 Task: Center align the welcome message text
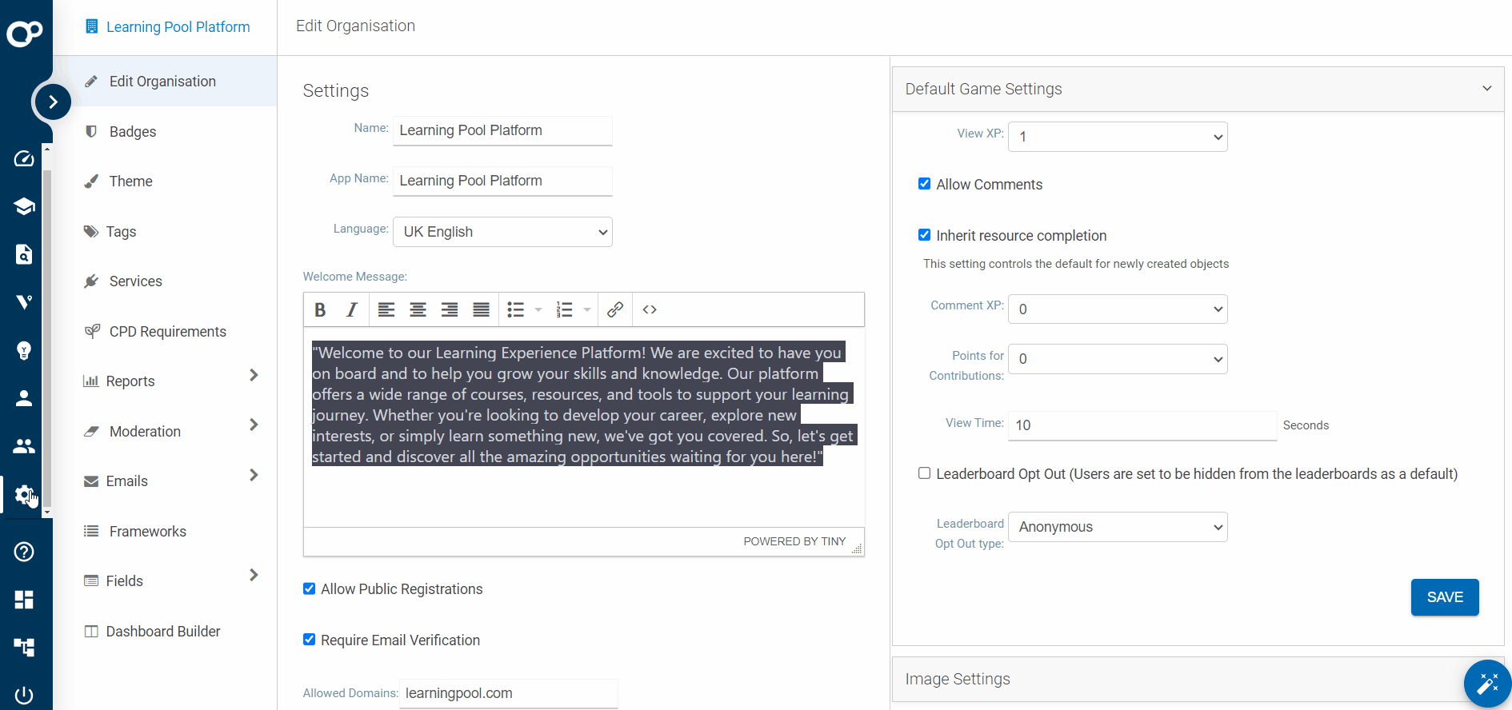pyautogui.click(x=418, y=309)
